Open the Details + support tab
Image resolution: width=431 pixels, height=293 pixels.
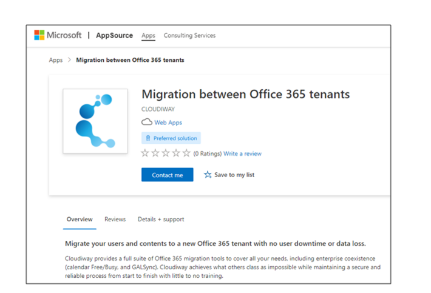tap(161, 220)
